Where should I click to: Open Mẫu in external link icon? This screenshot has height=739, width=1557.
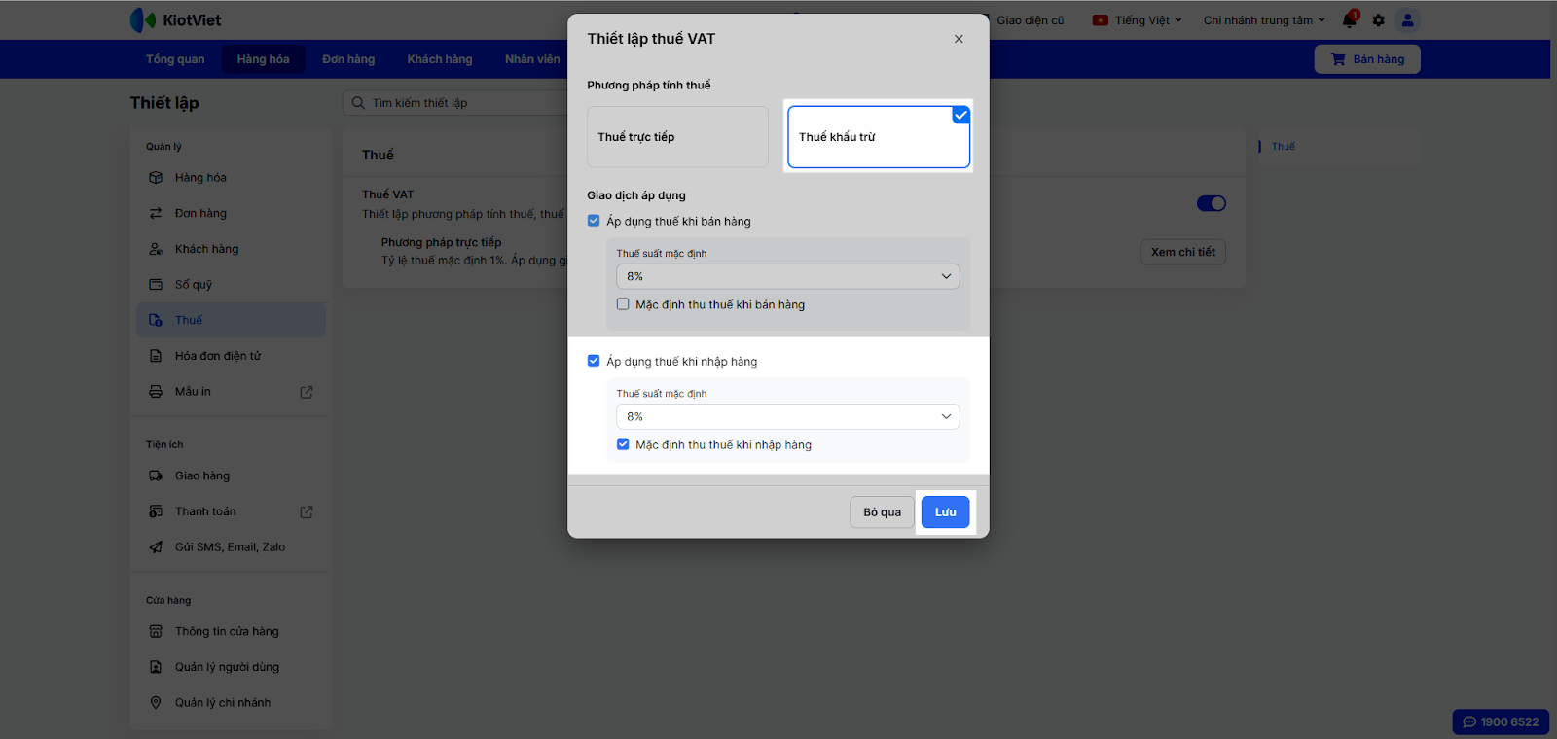click(x=307, y=392)
